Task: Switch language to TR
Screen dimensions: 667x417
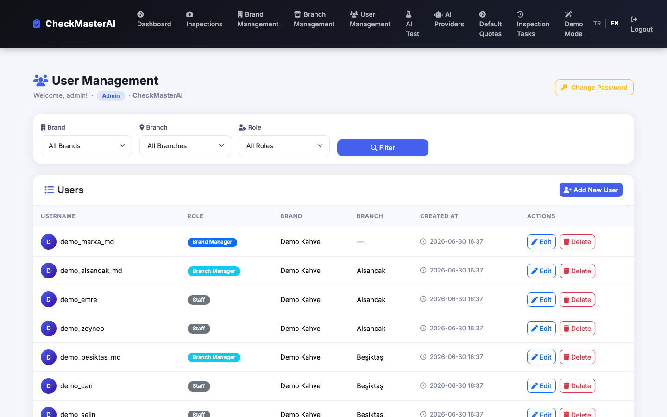Action: click(x=597, y=23)
